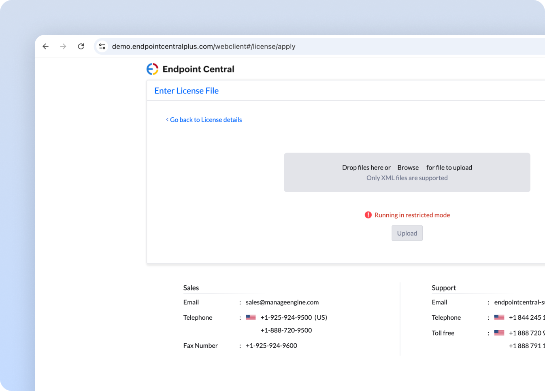Click the file drop zone area
545x391 pixels.
[407, 172]
